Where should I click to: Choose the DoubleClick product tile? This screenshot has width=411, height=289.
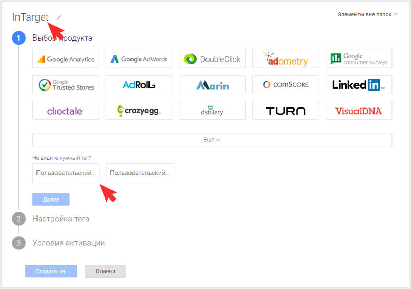[x=212, y=59]
